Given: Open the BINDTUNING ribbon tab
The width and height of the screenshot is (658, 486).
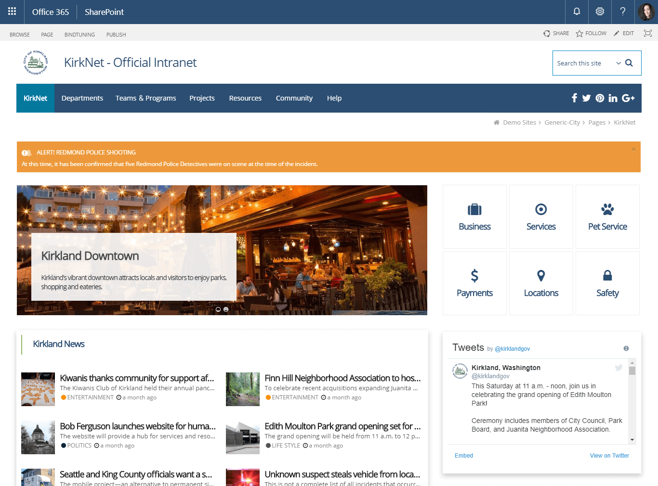Looking at the screenshot, I should coord(79,35).
